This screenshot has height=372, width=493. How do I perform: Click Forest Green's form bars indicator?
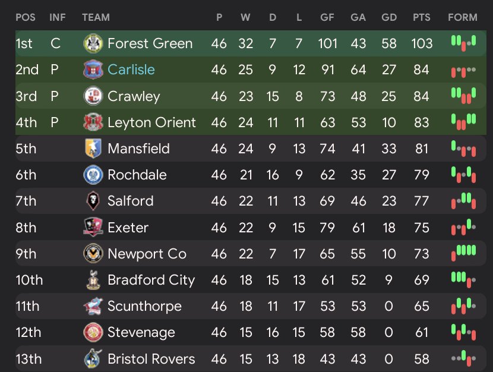pyautogui.click(x=463, y=43)
